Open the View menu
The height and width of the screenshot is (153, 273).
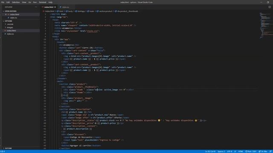coord(24,2)
